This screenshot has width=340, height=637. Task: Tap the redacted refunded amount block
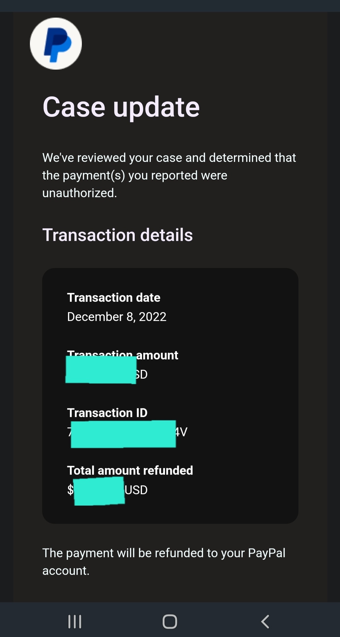(x=99, y=491)
